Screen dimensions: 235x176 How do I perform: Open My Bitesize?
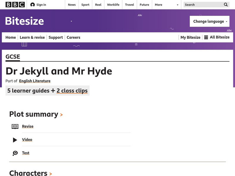[190, 37]
